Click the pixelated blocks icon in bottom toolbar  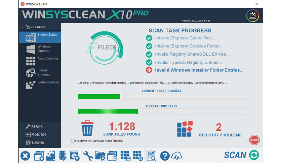(51, 156)
